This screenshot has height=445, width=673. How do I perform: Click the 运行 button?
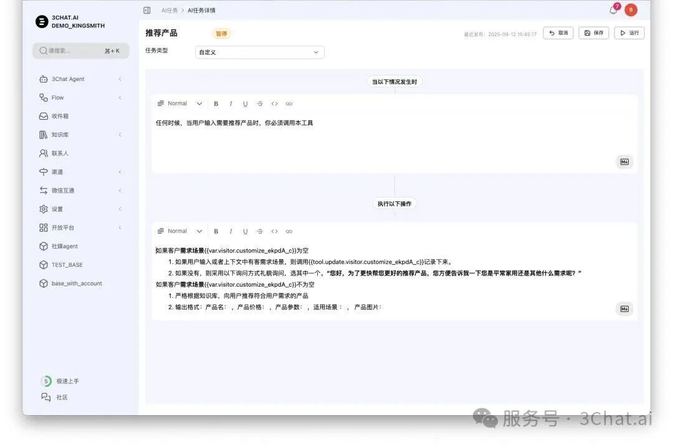click(x=629, y=33)
